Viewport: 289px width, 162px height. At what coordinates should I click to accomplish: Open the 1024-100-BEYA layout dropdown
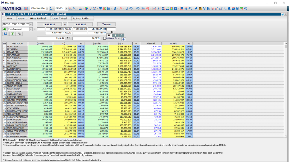pos(47,8)
